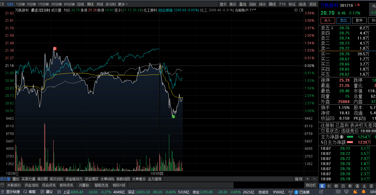
Task: Click the small square icon beside 关联报价
Action: [3, 185]
